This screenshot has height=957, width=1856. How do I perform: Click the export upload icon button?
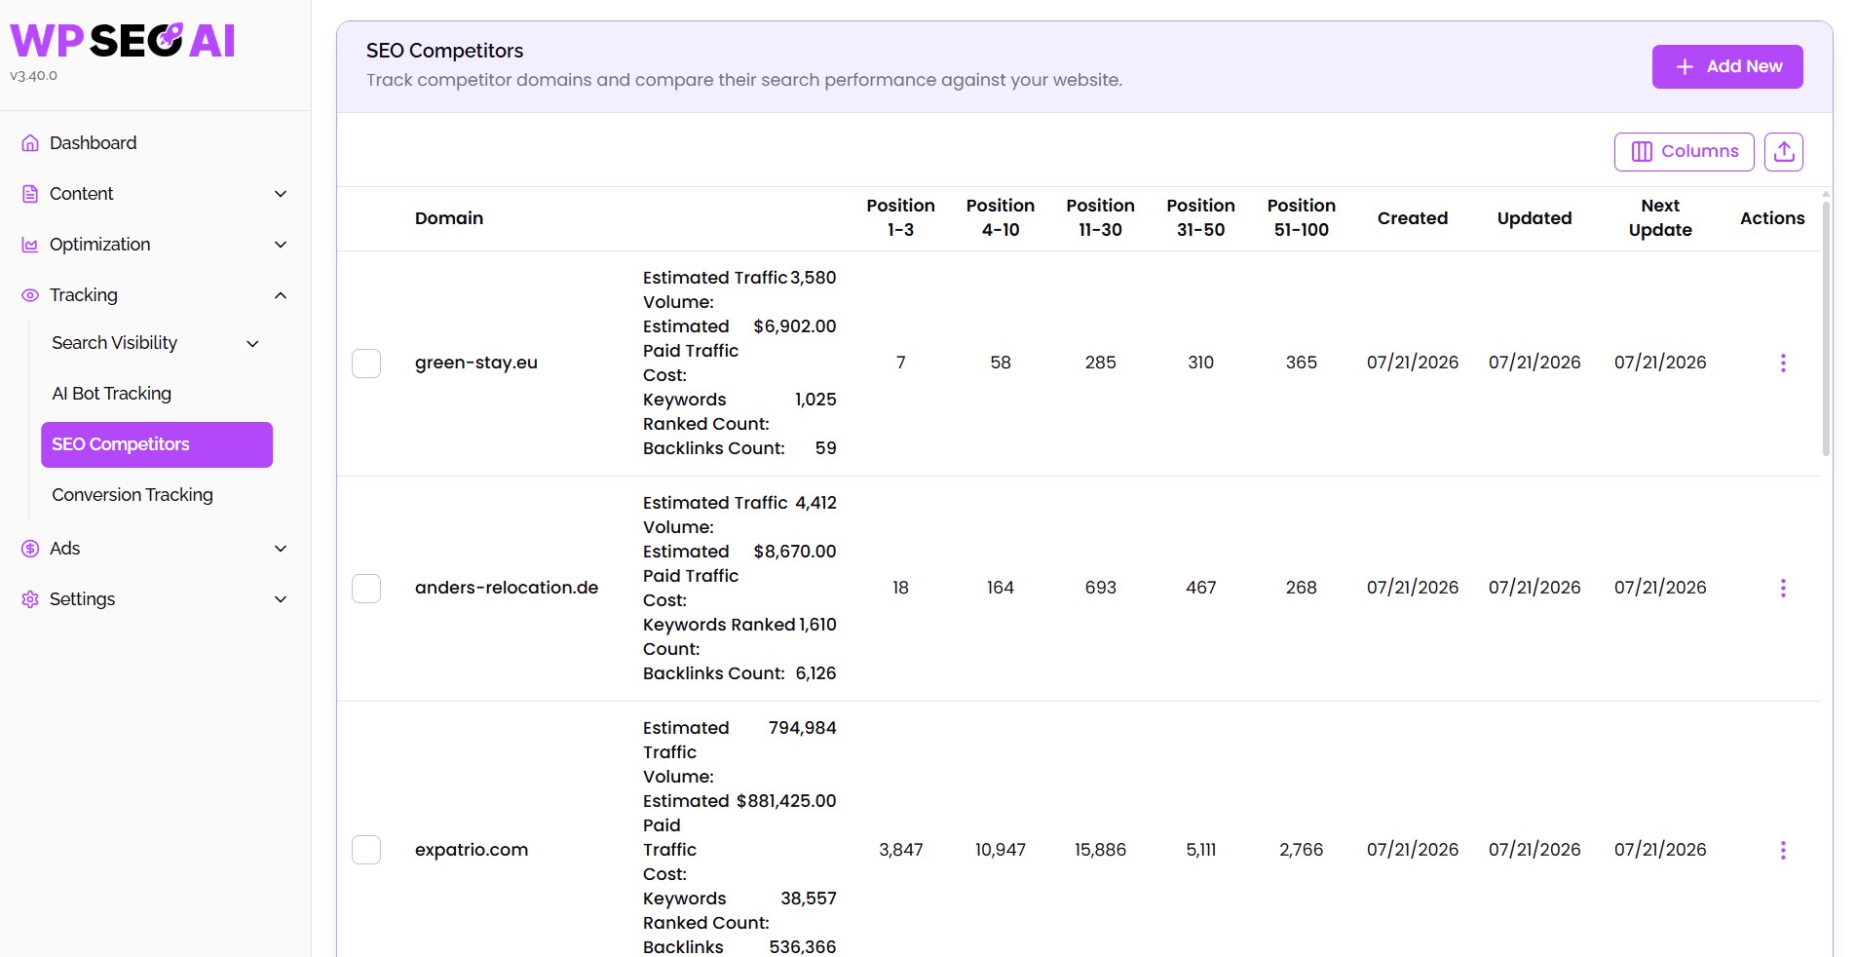coord(1783,151)
